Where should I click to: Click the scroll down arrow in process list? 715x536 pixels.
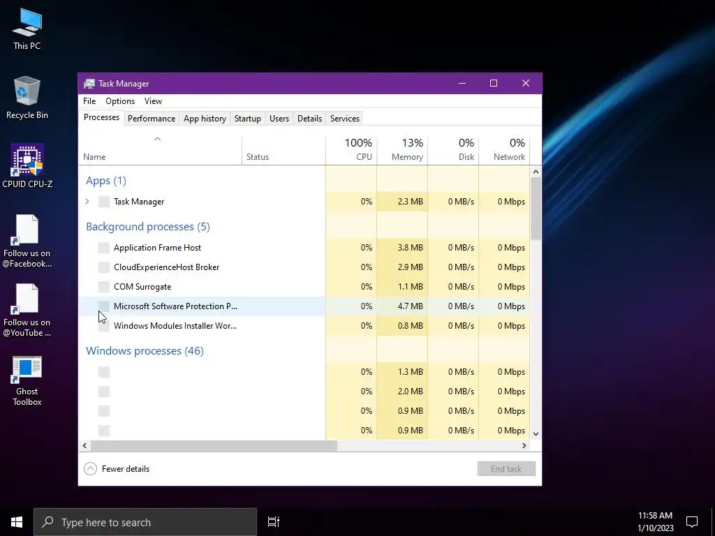pos(536,434)
